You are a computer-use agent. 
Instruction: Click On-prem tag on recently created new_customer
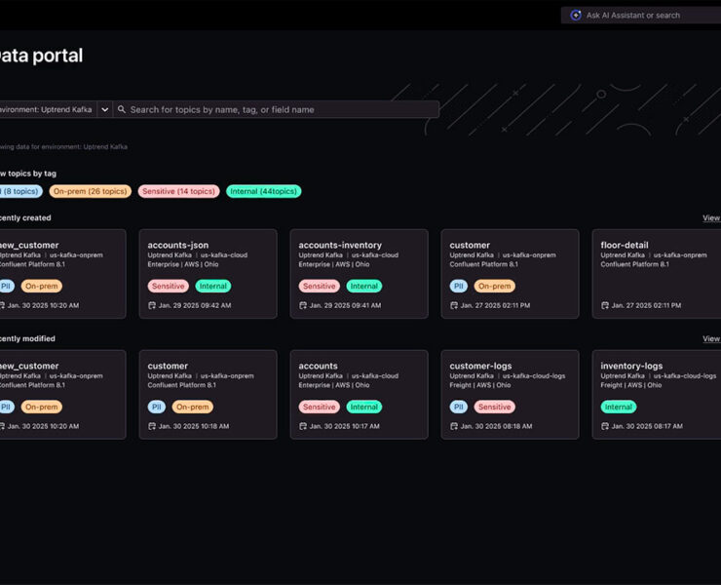41,286
